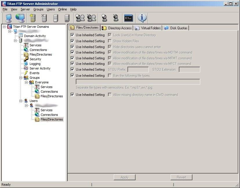Collapse the domain node containing Domain Activity
Screen dimensions: 240x188
tap(10, 31)
